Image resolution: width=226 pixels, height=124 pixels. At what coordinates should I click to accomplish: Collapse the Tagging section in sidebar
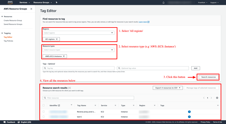pos(2,33)
